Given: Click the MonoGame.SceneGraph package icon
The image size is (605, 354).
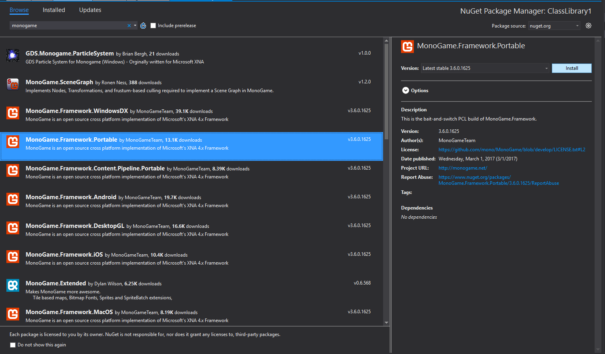Looking at the screenshot, I should point(13,84).
